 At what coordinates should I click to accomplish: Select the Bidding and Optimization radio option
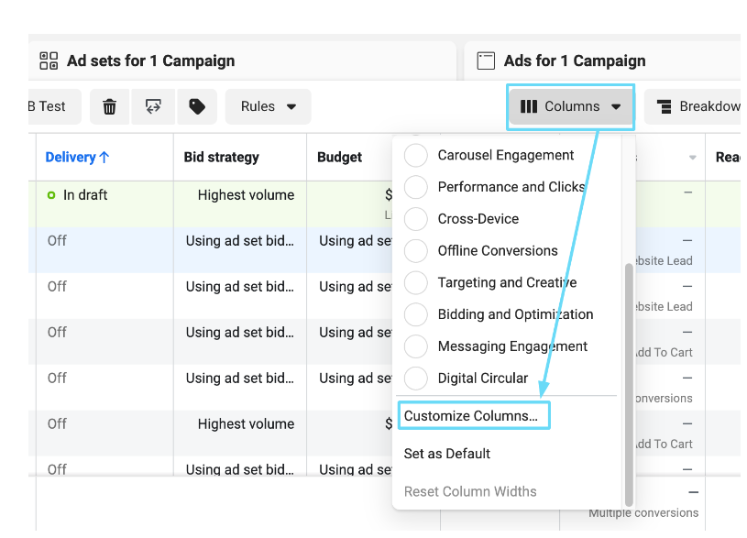(416, 314)
